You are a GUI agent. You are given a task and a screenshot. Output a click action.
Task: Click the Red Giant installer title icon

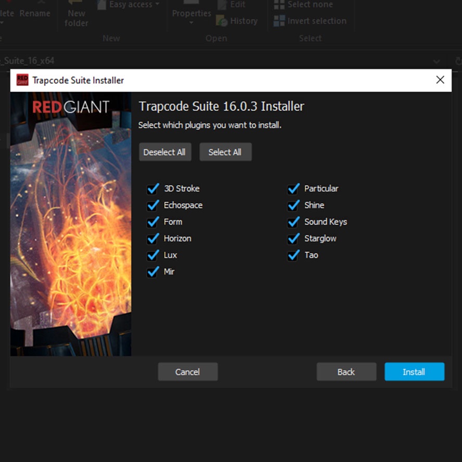[22, 80]
